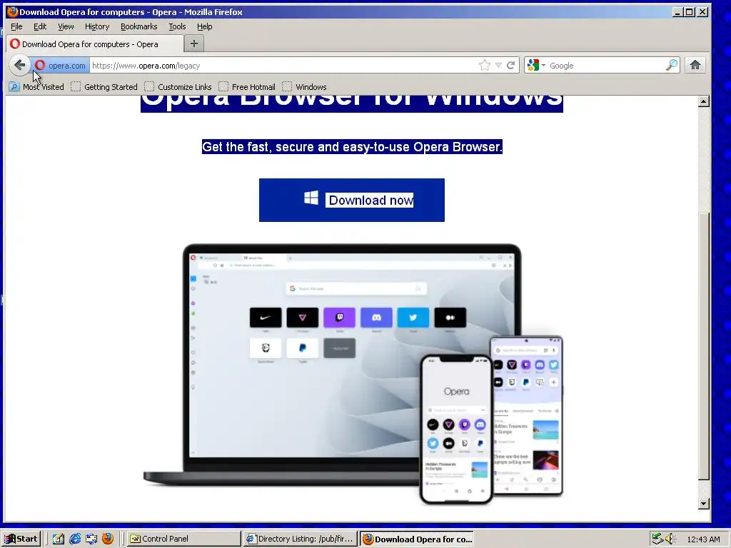Switch to Directory Listing taskbar window
Image resolution: width=731 pixels, height=548 pixels.
pyautogui.click(x=301, y=539)
